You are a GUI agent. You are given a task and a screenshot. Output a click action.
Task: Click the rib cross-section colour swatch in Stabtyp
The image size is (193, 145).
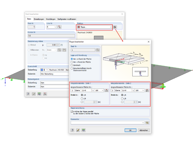(x=79, y=27)
